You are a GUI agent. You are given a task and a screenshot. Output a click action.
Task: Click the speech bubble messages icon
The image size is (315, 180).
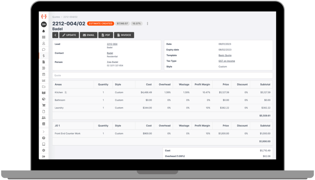point(44,49)
